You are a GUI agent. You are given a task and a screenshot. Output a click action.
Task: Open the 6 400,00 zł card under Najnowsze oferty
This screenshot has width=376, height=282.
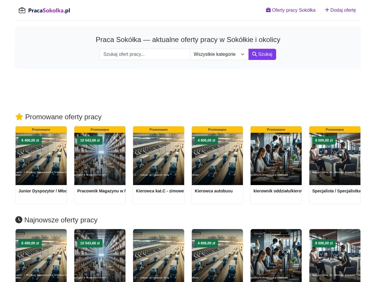(41, 256)
